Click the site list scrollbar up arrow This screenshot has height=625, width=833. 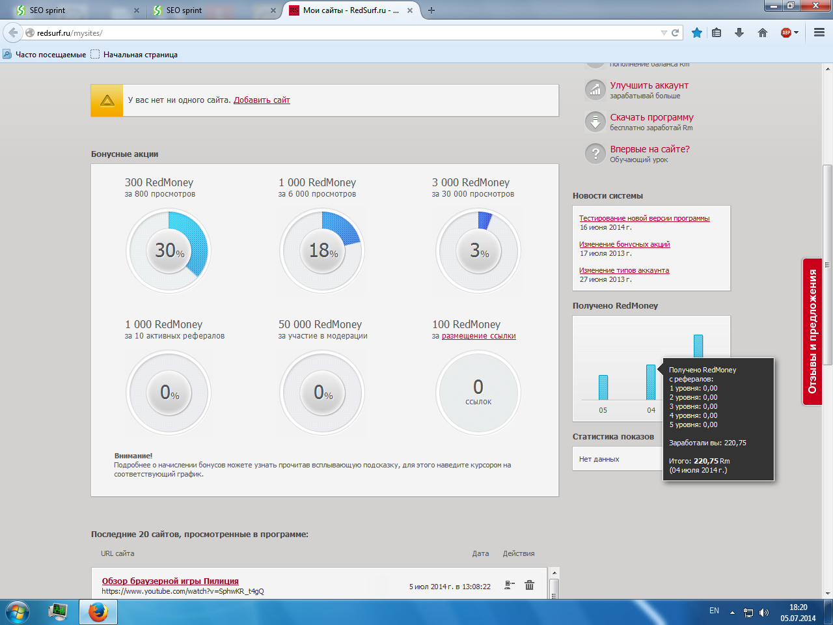click(554, 574)
